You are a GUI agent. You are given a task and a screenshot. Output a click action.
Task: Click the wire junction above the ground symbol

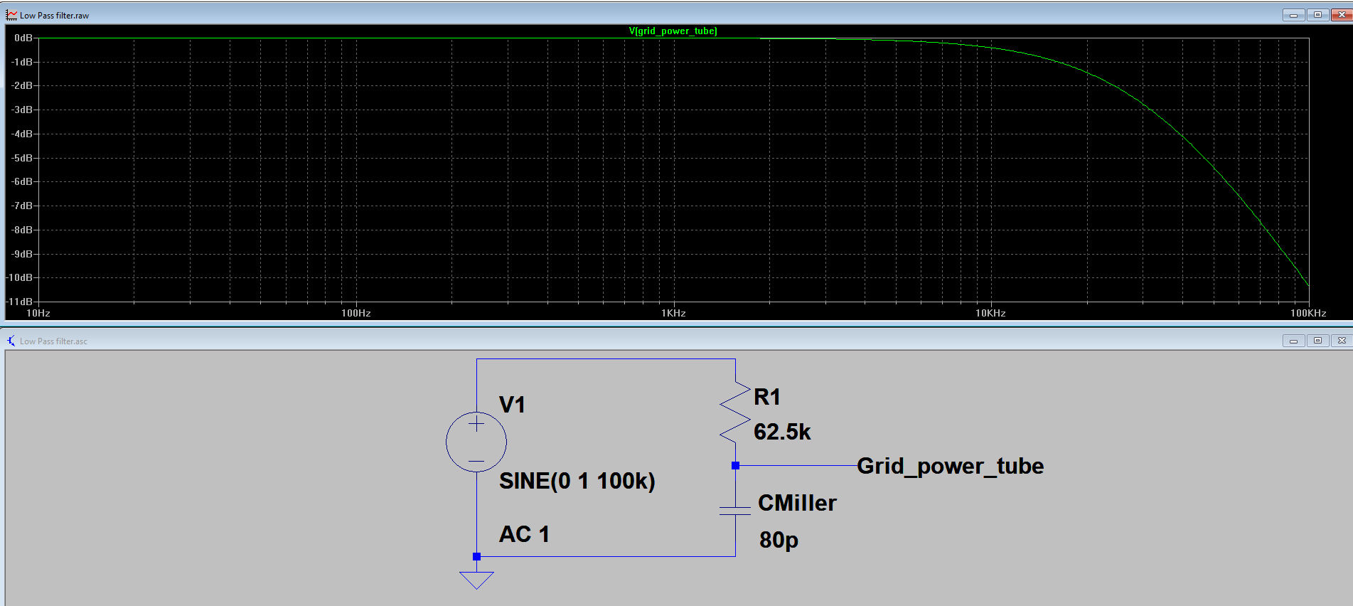(x=476, y=556)
